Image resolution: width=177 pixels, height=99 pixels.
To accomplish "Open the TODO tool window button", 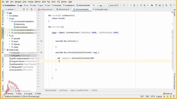I will point(38,94).
